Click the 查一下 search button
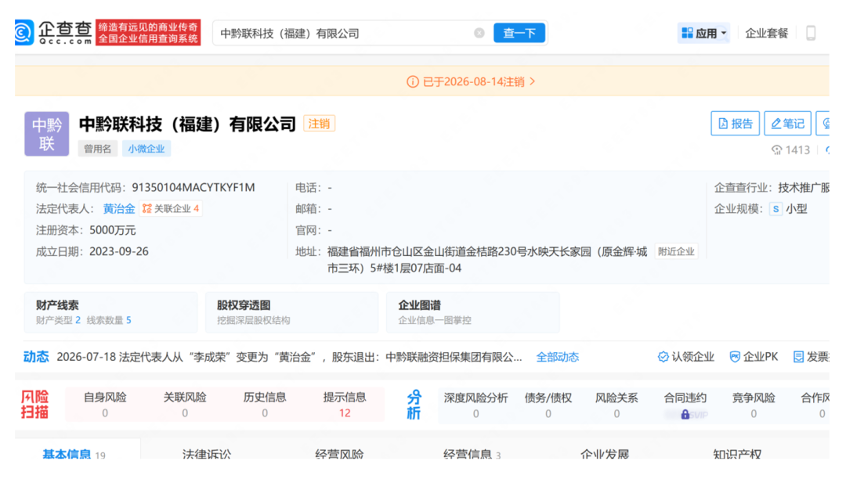This screenshot has height=479, width=846. click(519, 33)
